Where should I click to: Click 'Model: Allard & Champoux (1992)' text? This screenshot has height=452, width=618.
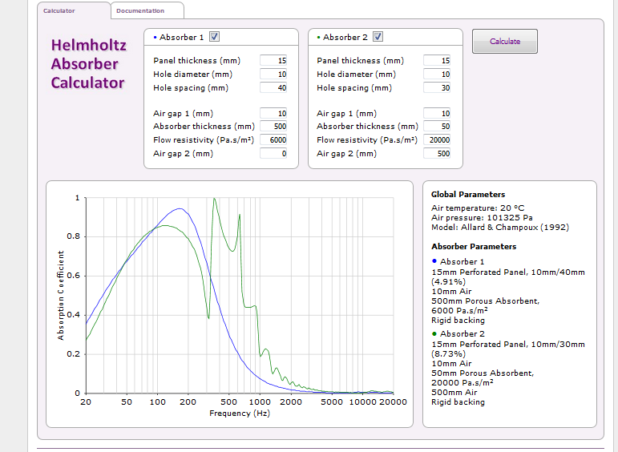coord(500,228)
